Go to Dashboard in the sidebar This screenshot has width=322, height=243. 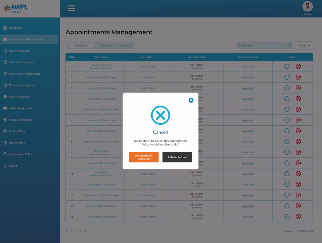[x=15, y=28]
